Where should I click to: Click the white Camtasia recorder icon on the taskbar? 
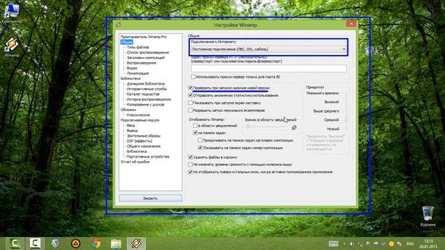click(35, 244)
